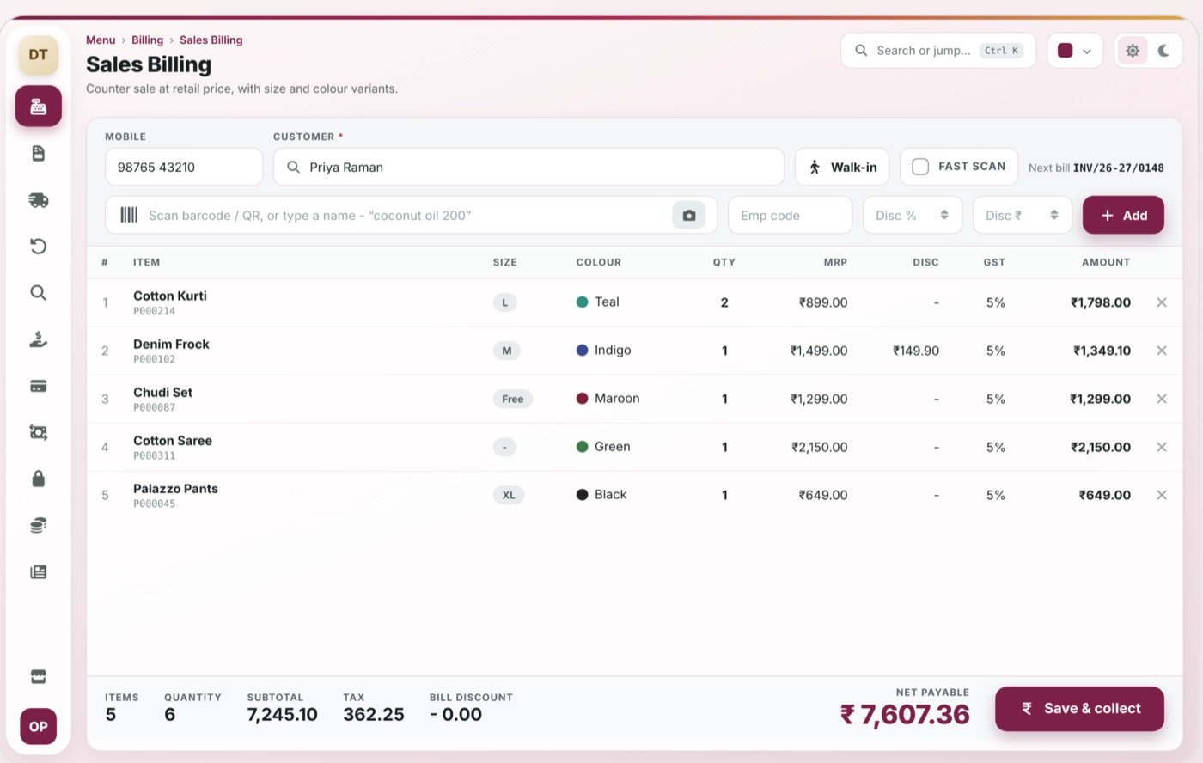
Task: Focus the scan barcode input field
Action: click(411, 215)
